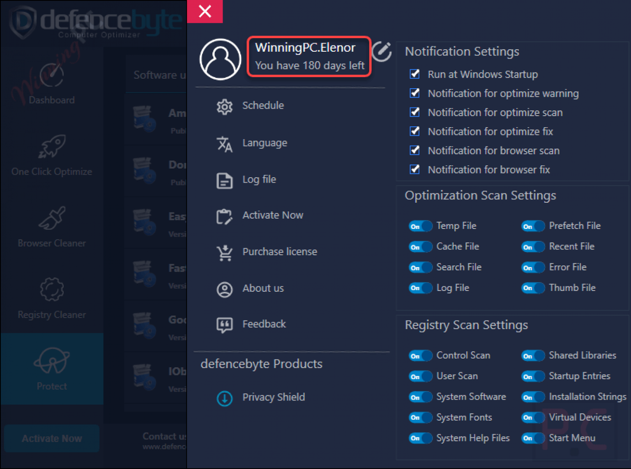Screen dimensions: 631x469
Task: Click 'You have 180 days left' text
Action: (x=310, y=66)
